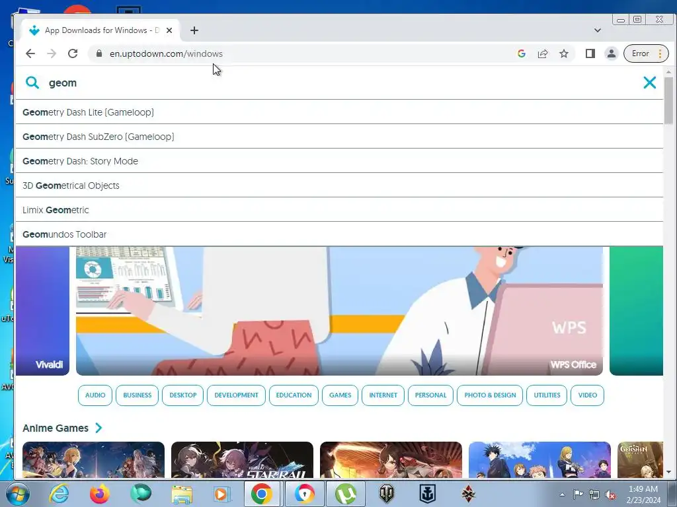
Task: Open the GAMES category
Action: point(340,395)
